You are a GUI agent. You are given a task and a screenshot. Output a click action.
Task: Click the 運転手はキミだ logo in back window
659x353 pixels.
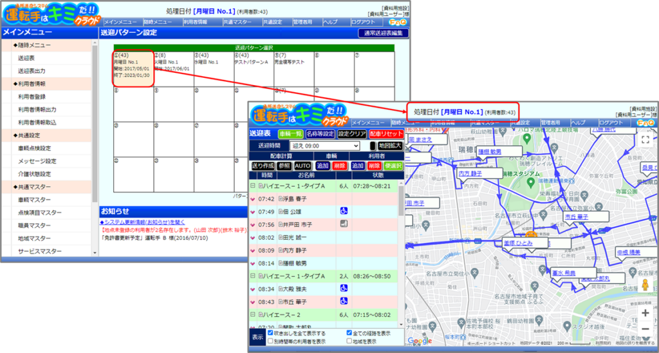click(51, 14)
